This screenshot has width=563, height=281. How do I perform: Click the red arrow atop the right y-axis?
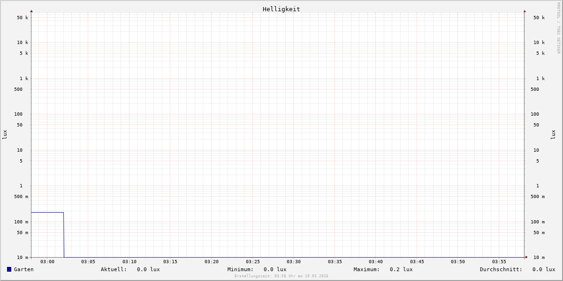coord(525,11)
